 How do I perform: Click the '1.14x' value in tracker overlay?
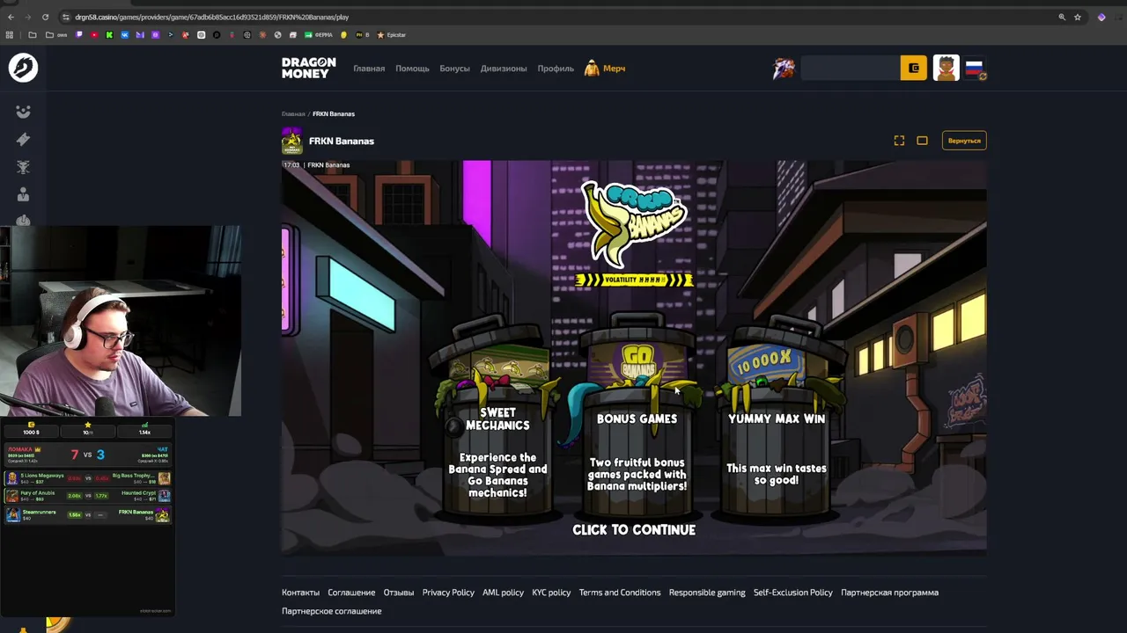[x=144, y=433]
